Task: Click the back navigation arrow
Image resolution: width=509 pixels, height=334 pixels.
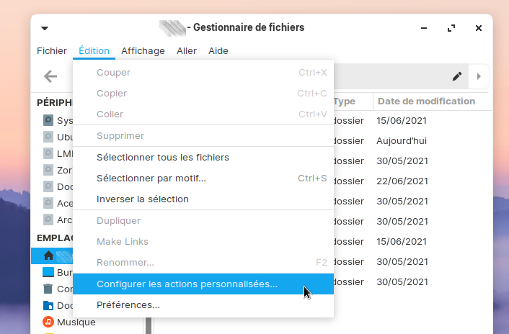Action: (50, 76)
